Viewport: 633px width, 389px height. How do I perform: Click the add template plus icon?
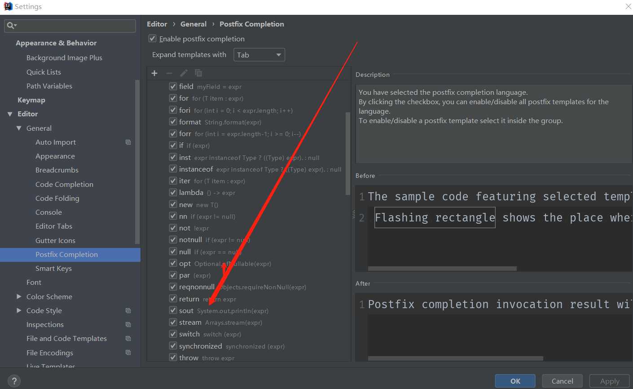coord(154,73)
